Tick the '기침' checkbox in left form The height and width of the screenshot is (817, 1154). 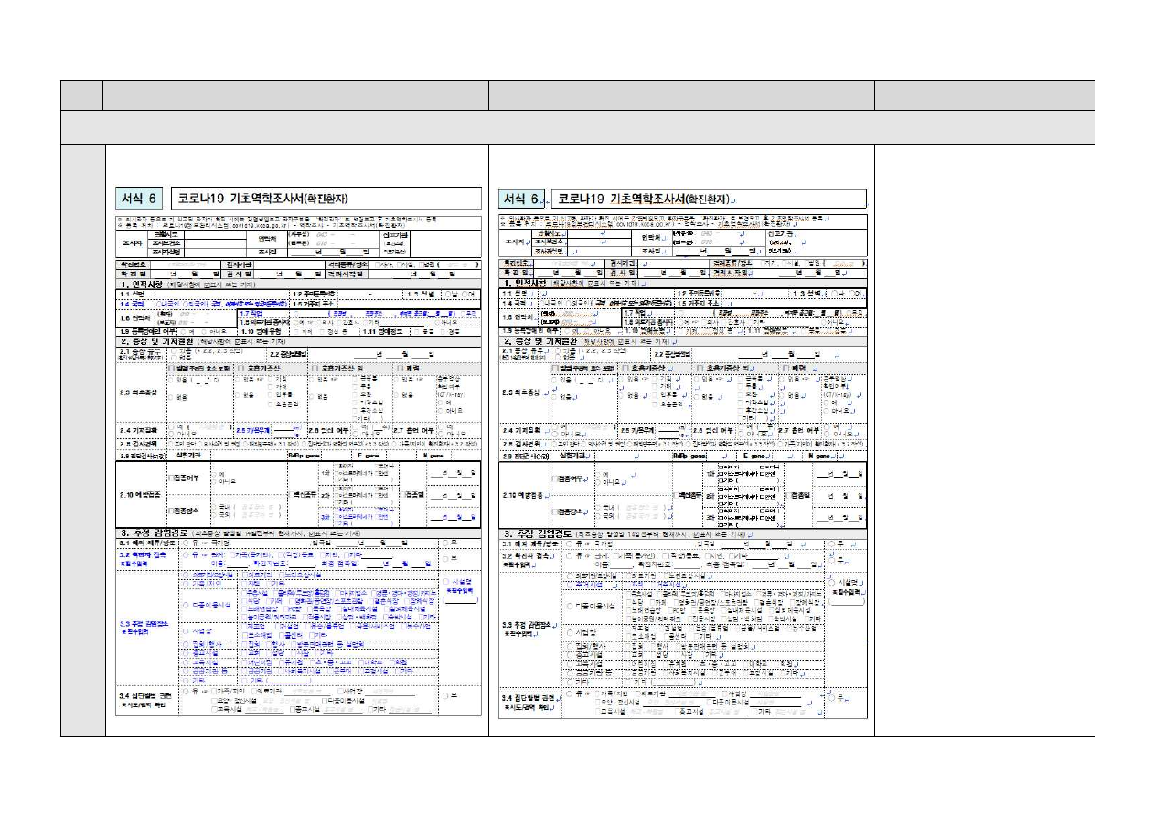(x=271, y=380)
